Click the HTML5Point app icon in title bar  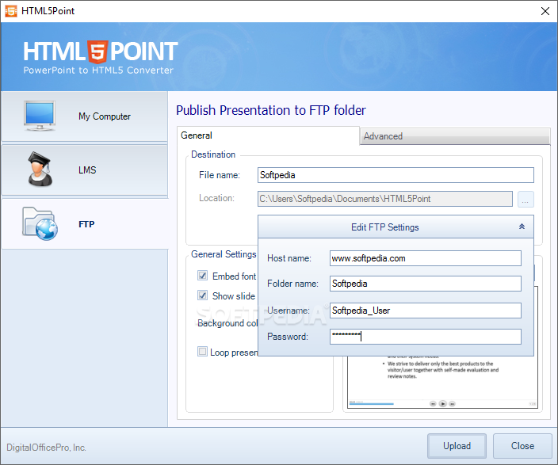click(11, 11)
